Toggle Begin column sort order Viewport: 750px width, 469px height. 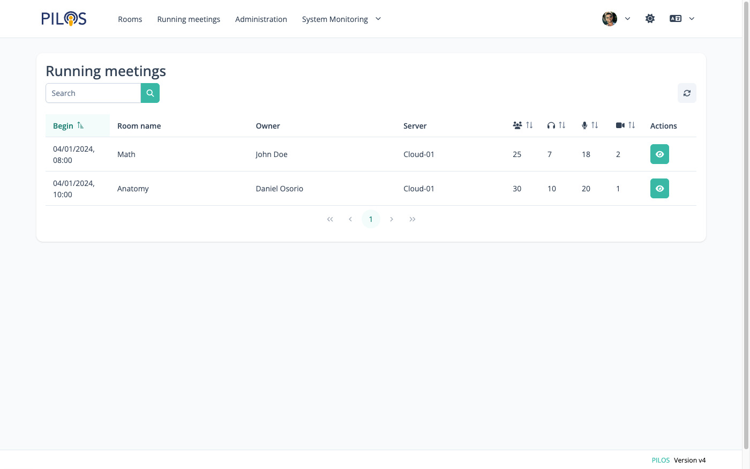pos(69,126)
